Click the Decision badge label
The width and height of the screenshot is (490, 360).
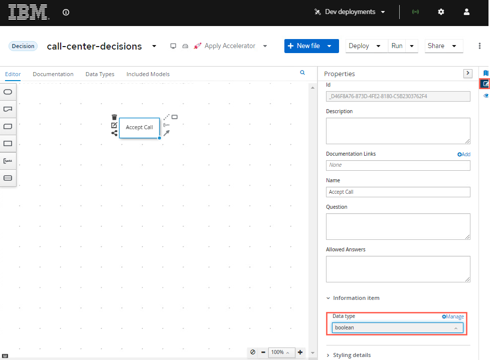coord(23,46)
